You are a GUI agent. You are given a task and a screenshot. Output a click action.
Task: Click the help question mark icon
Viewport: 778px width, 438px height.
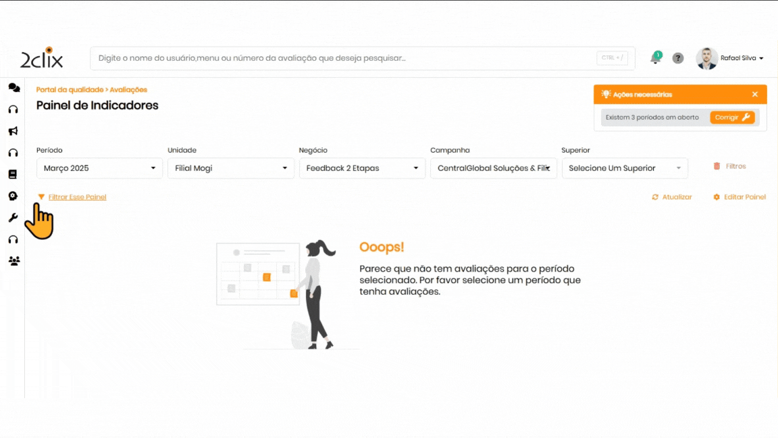tap(678, 58)
